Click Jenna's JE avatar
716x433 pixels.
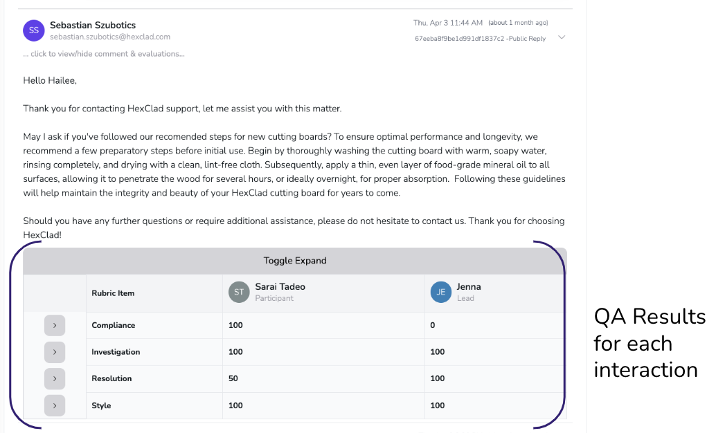coord(441,292)
